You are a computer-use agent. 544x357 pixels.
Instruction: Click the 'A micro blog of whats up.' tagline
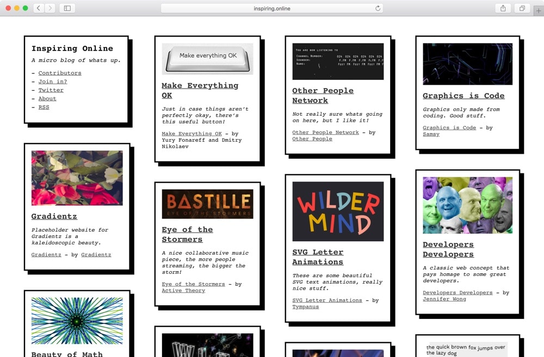(x=76, y=60)
